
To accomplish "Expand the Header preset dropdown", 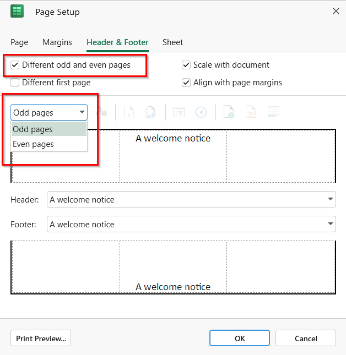I will (331, 199).
